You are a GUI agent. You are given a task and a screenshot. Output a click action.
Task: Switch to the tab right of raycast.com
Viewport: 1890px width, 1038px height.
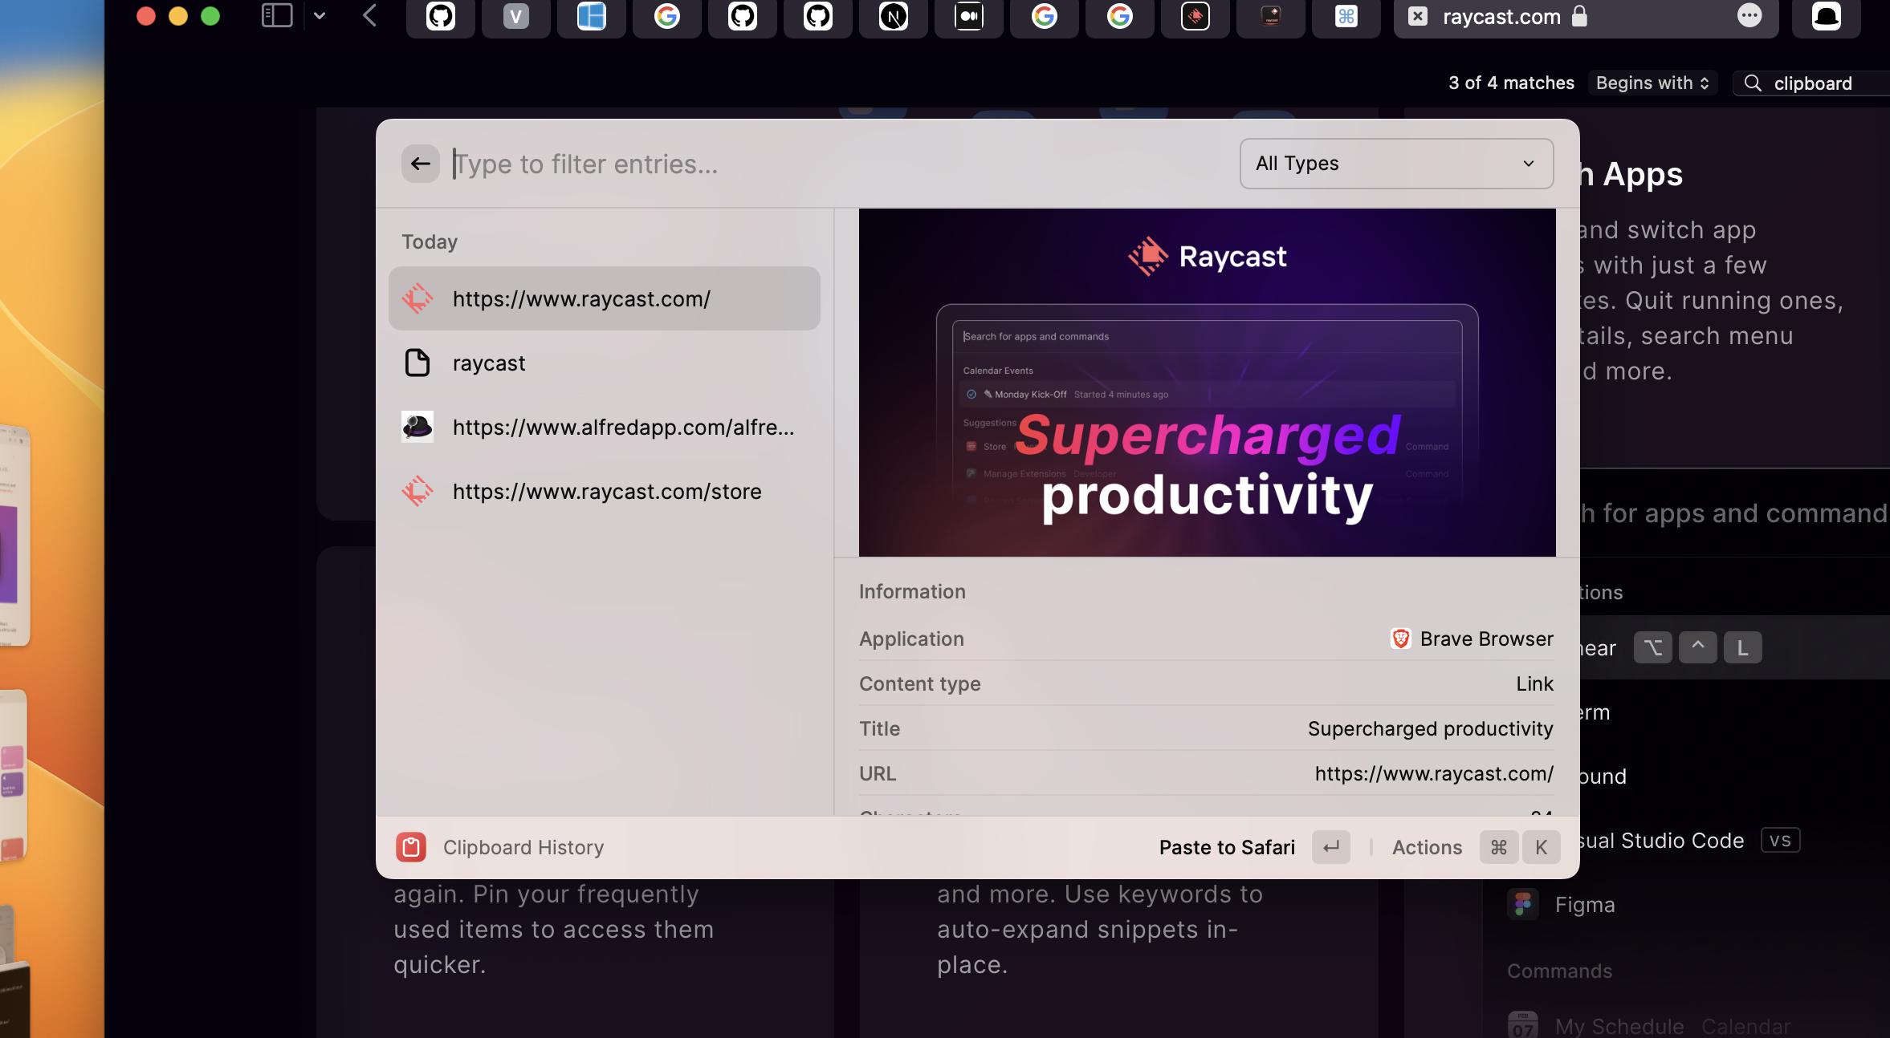pos(1826,16)
